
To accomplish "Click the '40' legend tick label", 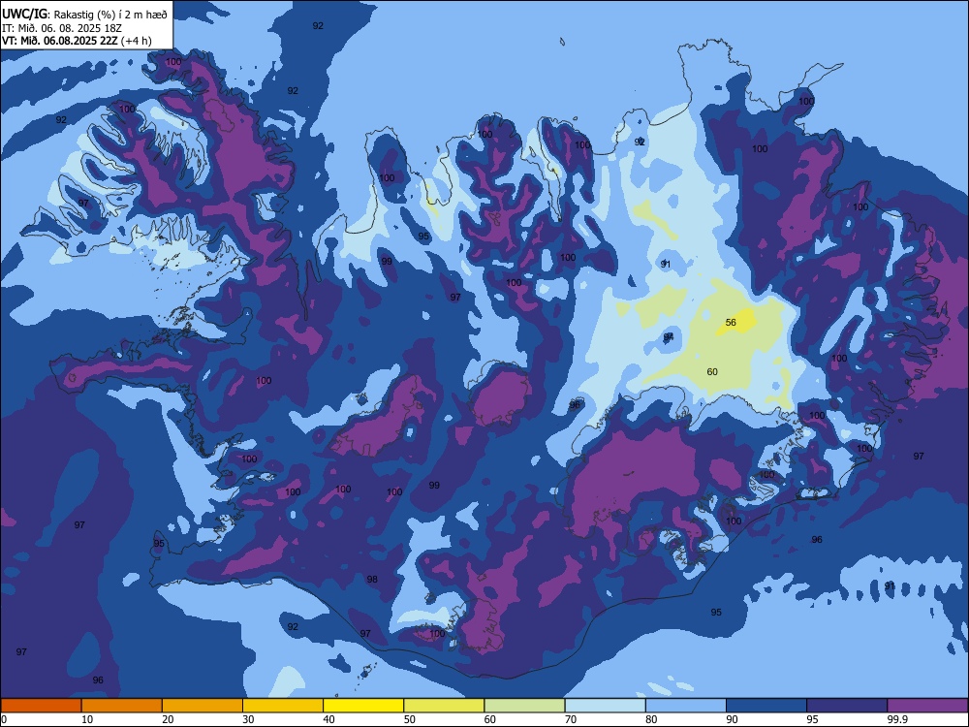I will tap(328, 719).
